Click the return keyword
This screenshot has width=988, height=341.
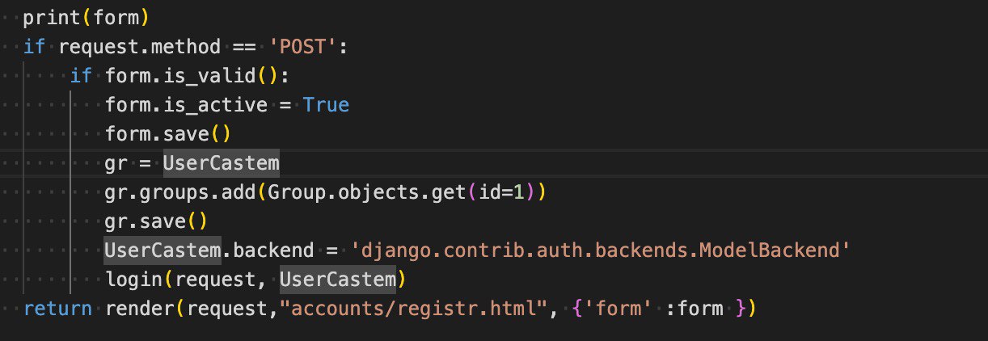58,309
